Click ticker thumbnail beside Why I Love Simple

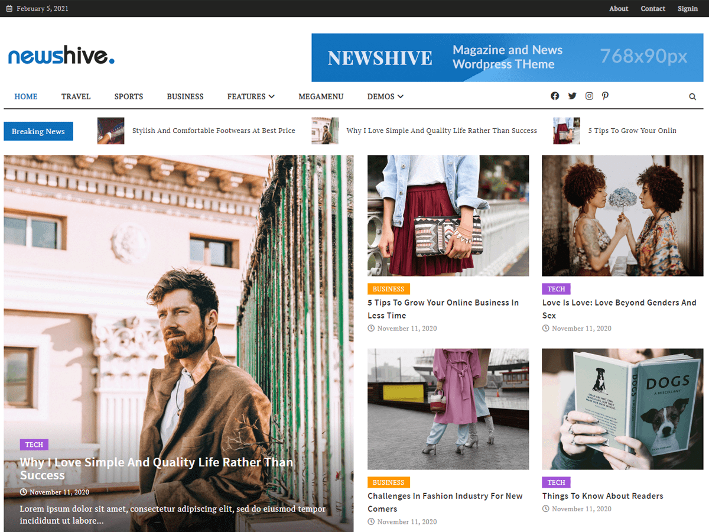(x=325, y=131)
